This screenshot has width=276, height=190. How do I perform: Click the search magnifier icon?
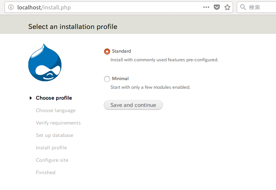pos(243,7)
